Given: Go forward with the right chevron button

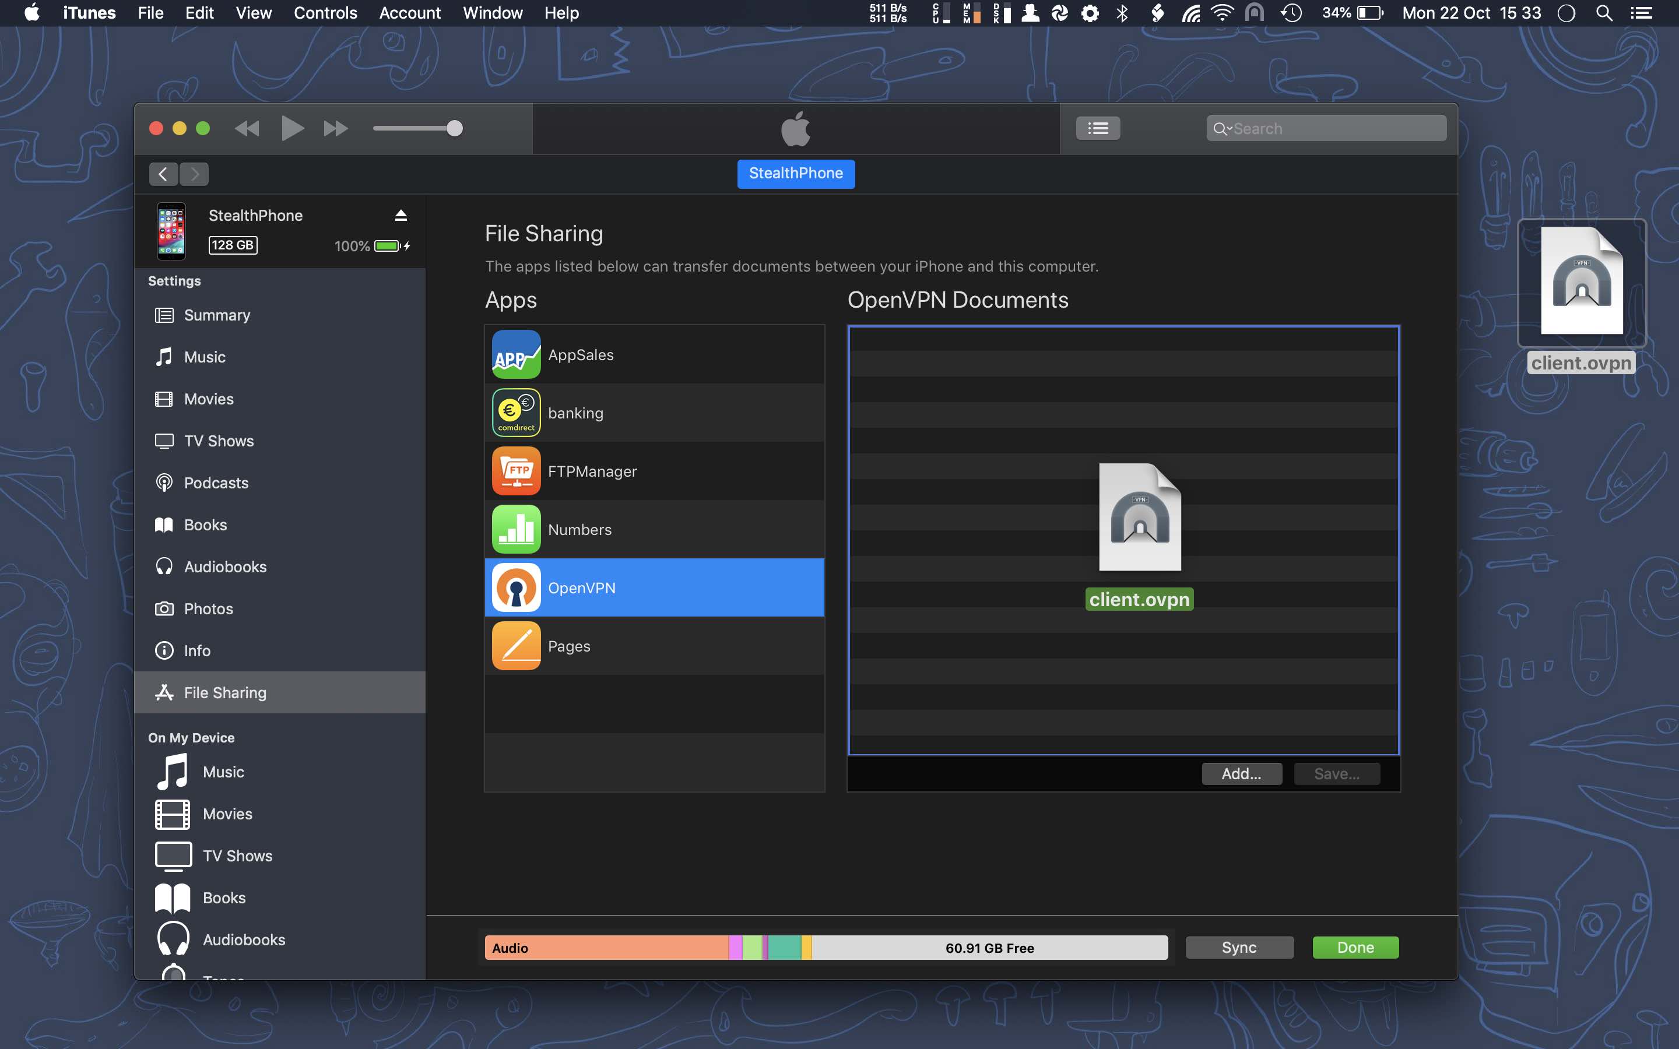Looking at the screenshot, I should pos(194,174).
